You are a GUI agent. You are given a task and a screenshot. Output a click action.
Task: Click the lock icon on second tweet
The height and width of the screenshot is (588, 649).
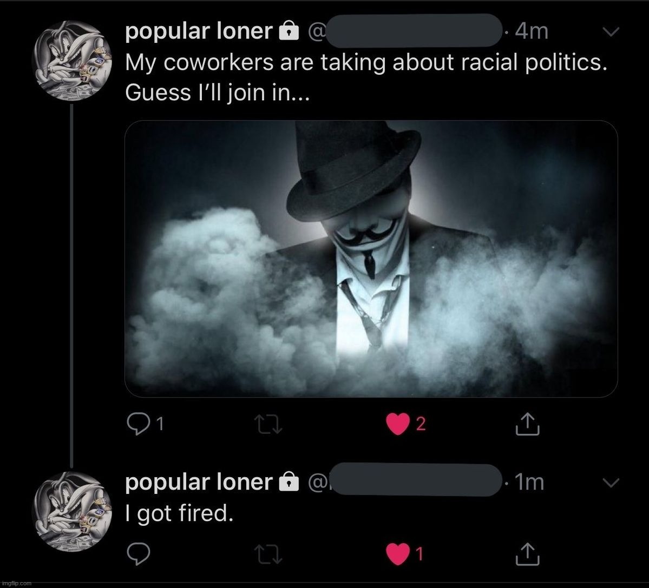288,482
